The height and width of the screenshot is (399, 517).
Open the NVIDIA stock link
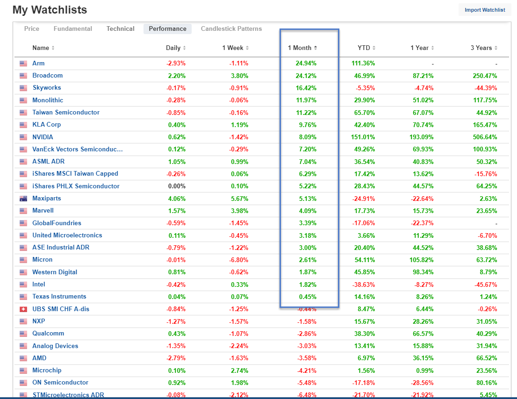(43, 137)
